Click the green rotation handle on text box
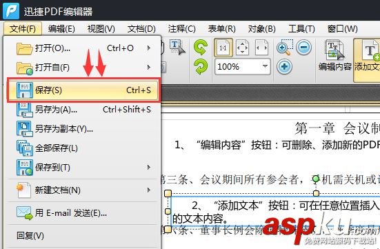 [316, 179]
